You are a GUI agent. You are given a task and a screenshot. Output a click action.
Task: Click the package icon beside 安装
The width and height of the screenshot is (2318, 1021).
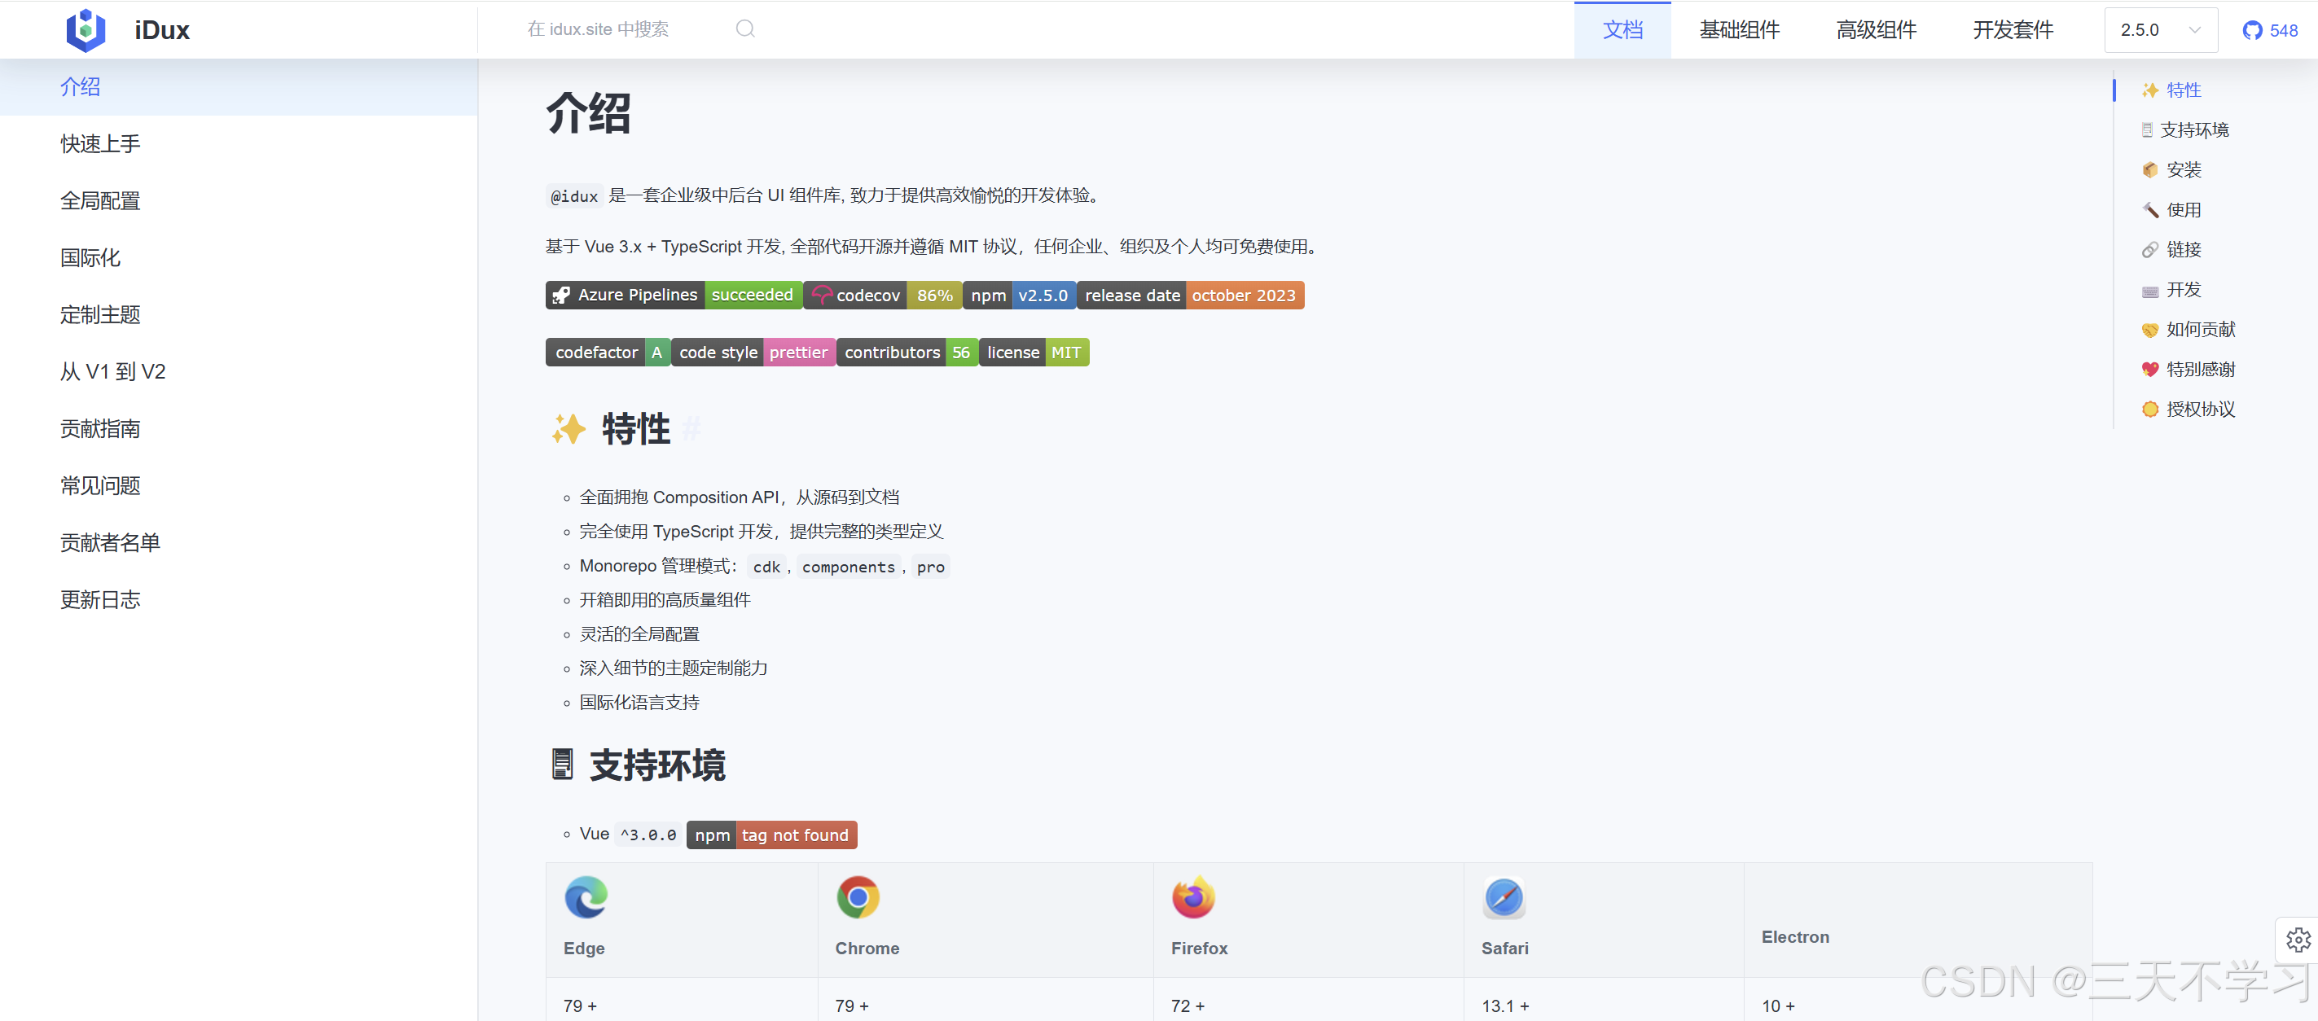[2151, 169]
